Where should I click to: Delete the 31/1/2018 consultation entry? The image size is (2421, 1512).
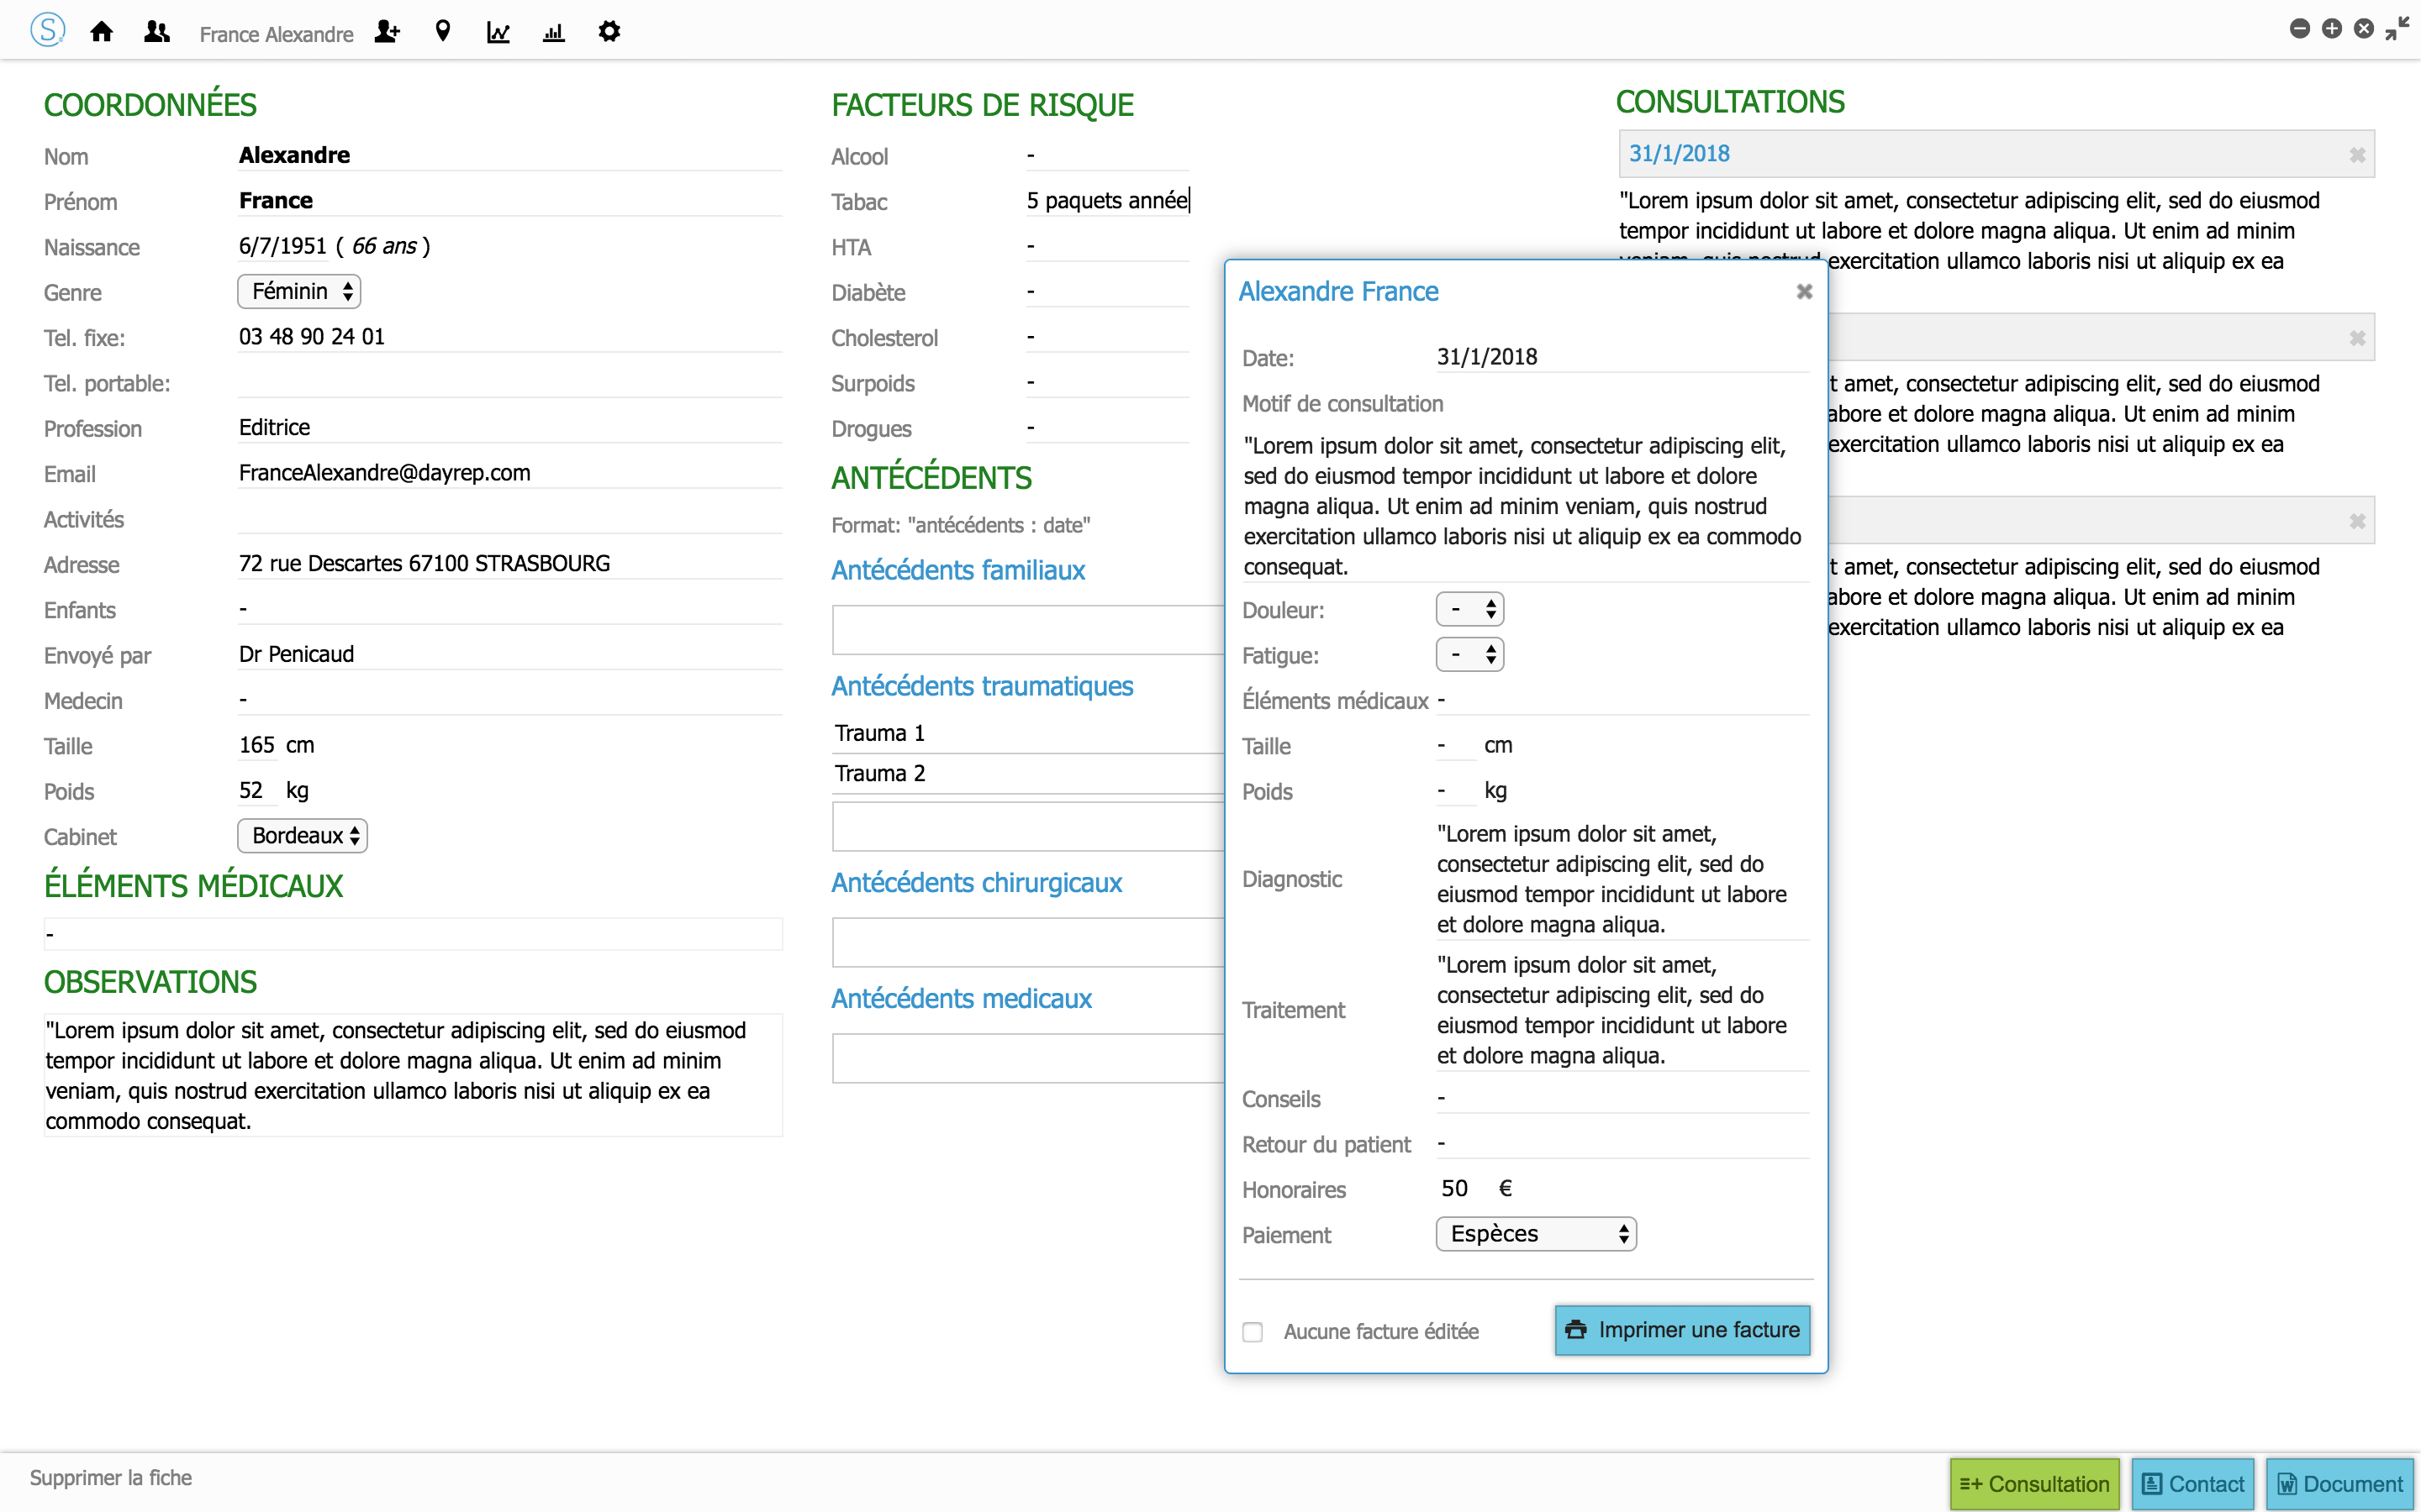2357,155
